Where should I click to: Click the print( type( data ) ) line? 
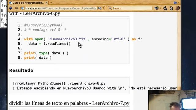pos(46,53)
